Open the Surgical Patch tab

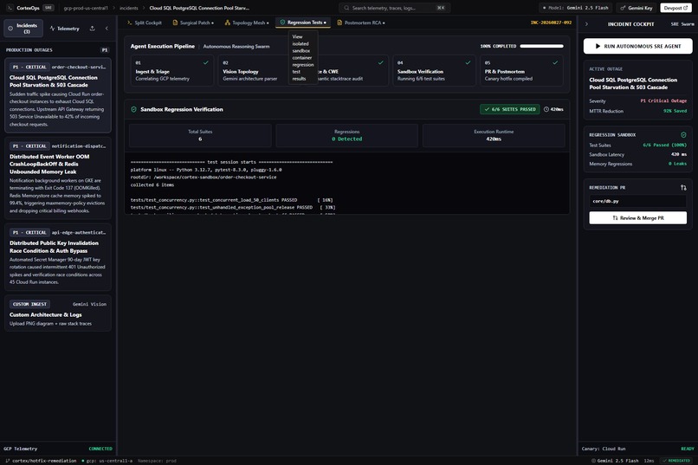click(193, 23)
